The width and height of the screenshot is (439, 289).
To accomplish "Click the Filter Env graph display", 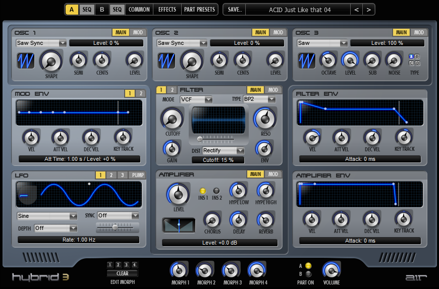I will coord(360,113).
